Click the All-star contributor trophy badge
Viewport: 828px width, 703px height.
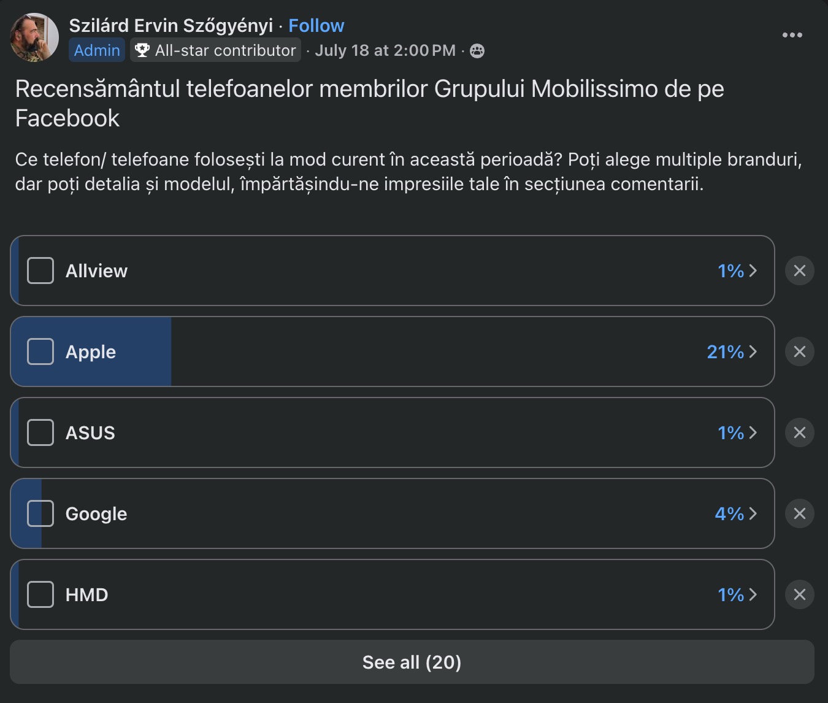point(215,50)
